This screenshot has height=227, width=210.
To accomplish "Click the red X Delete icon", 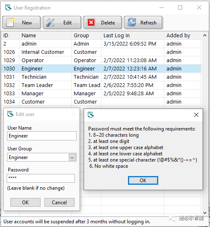I will click(91, 22).
